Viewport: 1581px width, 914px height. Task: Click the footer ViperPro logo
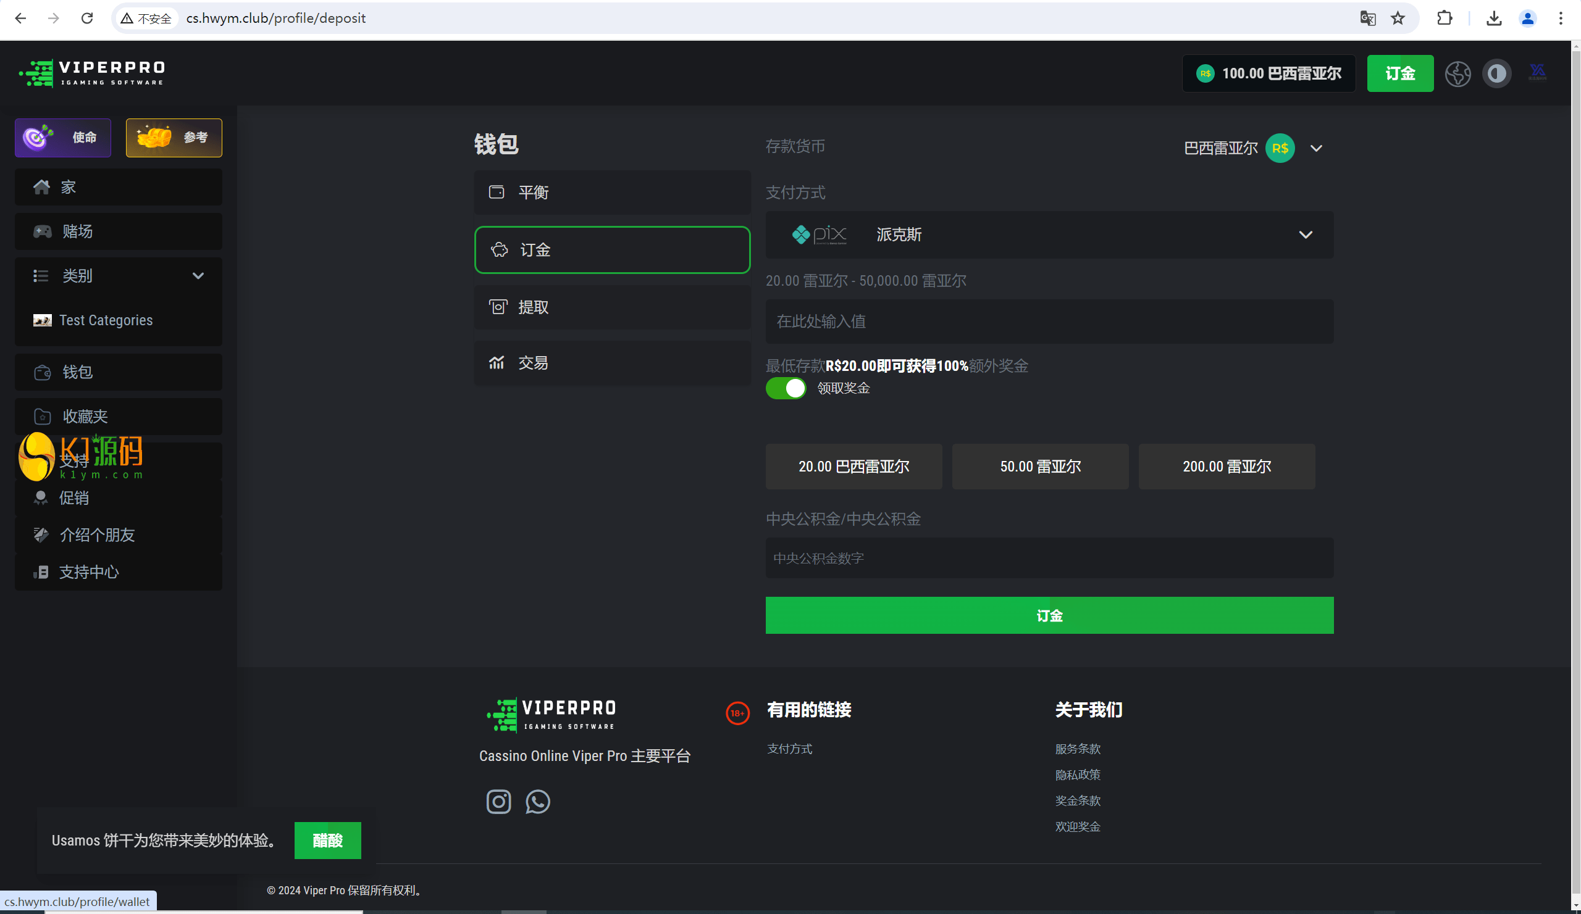coord(551,715)
